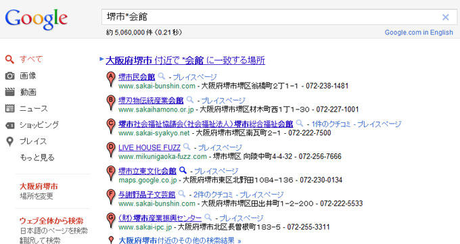Select 大阪府堺市 location label in sidebar

coord(39,187)
